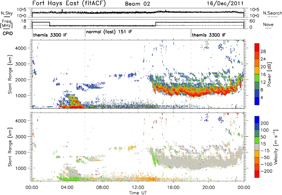Click the dashed CPID marker line at 18:00
This screenshot has height=195, width=282.
(191, 74)
